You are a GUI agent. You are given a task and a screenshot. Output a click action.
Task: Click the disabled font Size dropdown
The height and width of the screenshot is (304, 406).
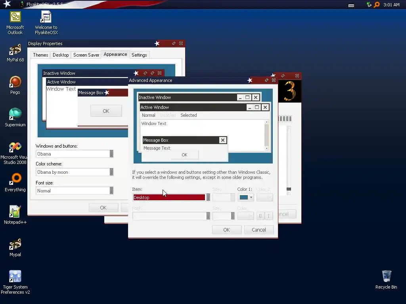(224, 216)
